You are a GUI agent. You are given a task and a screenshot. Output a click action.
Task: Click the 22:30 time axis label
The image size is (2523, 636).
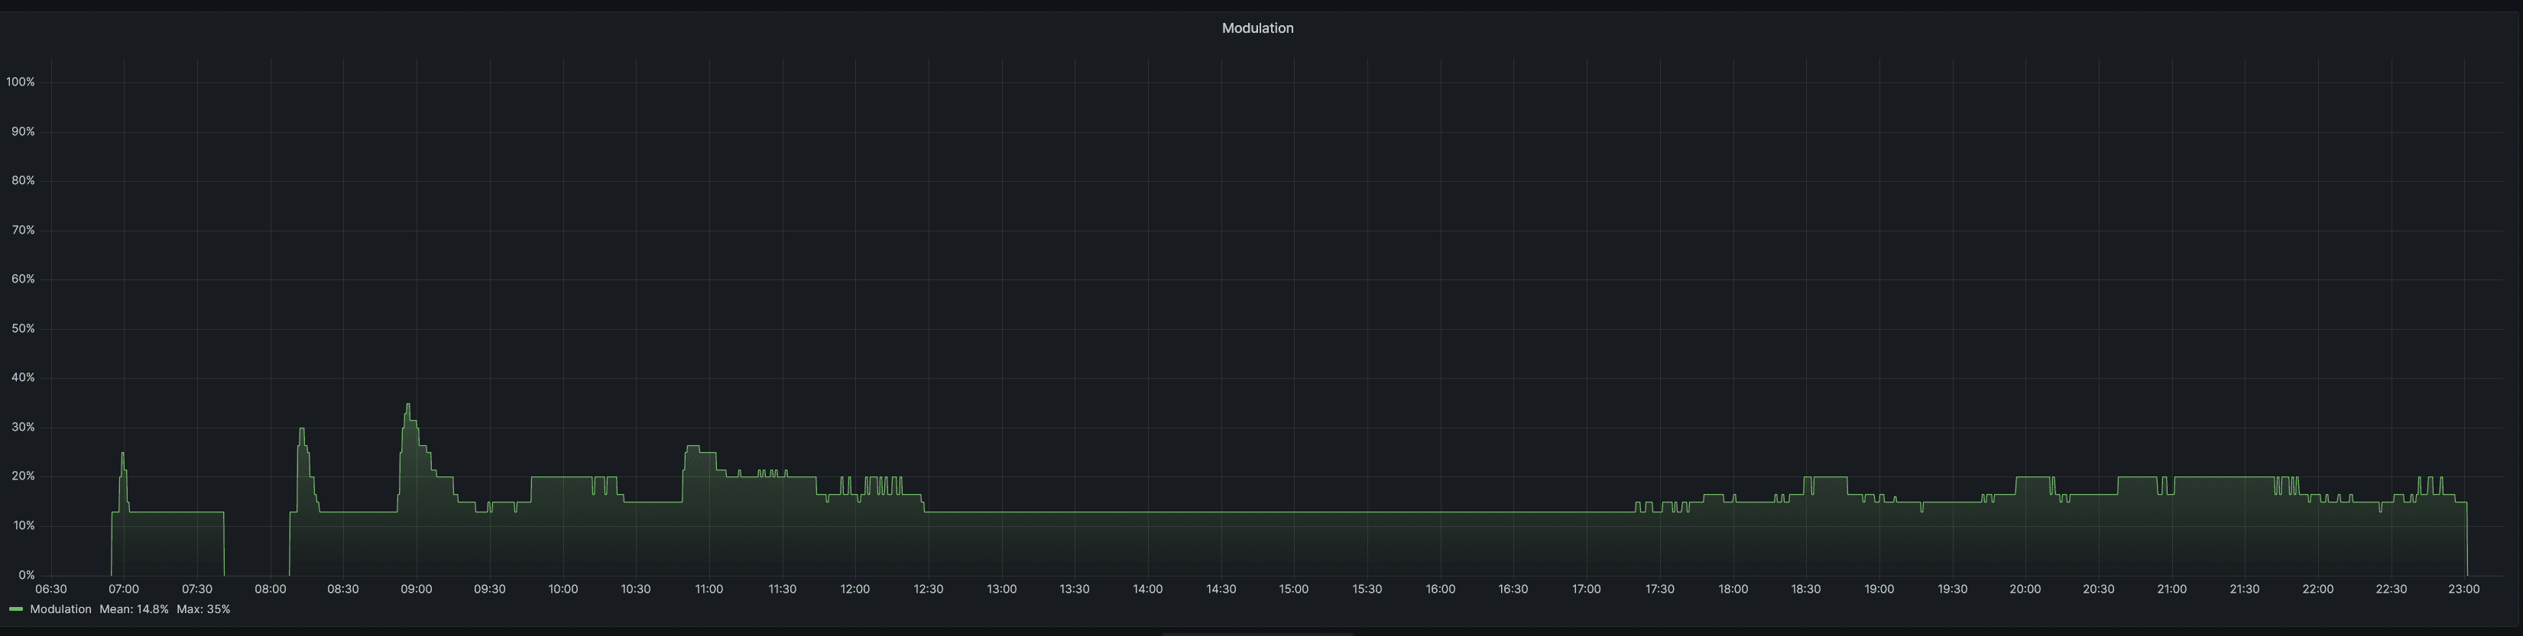pyautogui.click(x=2391, y=589)
